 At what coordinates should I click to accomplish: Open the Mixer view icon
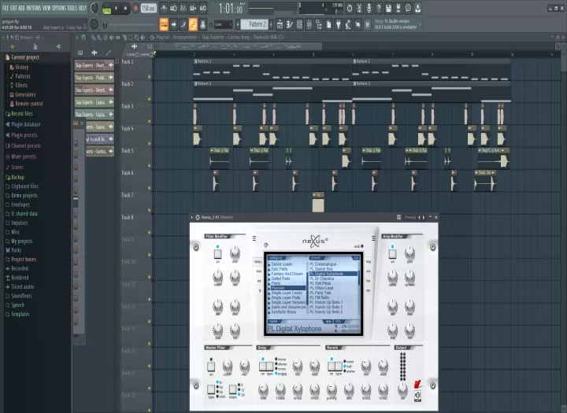pyautogui.click(x=309, y=24)
